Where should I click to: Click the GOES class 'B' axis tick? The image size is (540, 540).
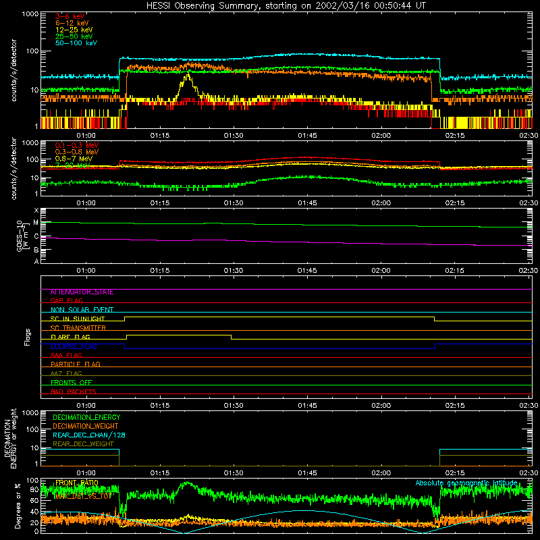tap(36, 249)
